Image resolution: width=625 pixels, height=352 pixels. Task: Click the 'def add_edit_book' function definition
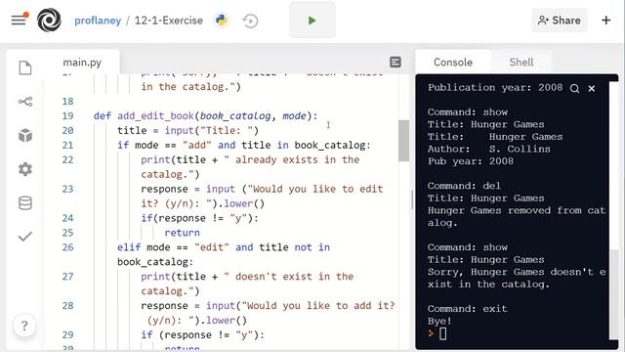(205, 115)
